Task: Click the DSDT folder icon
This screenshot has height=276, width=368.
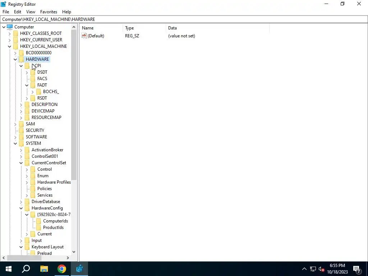Action: [x=33, y=72]
